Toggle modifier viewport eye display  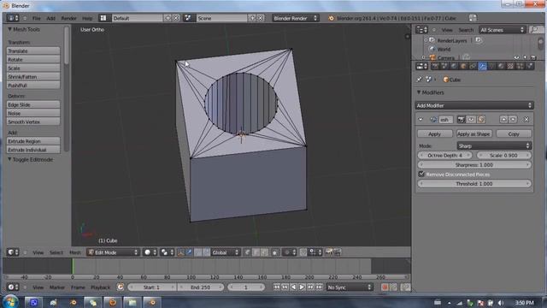[471, 120]
